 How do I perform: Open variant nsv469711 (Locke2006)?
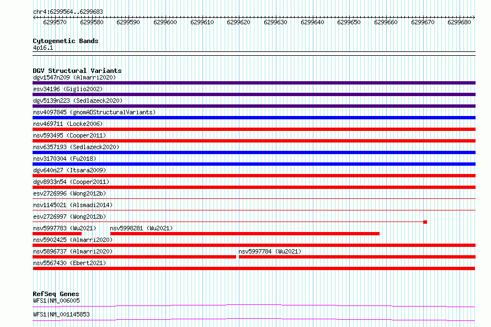(68, 124)
